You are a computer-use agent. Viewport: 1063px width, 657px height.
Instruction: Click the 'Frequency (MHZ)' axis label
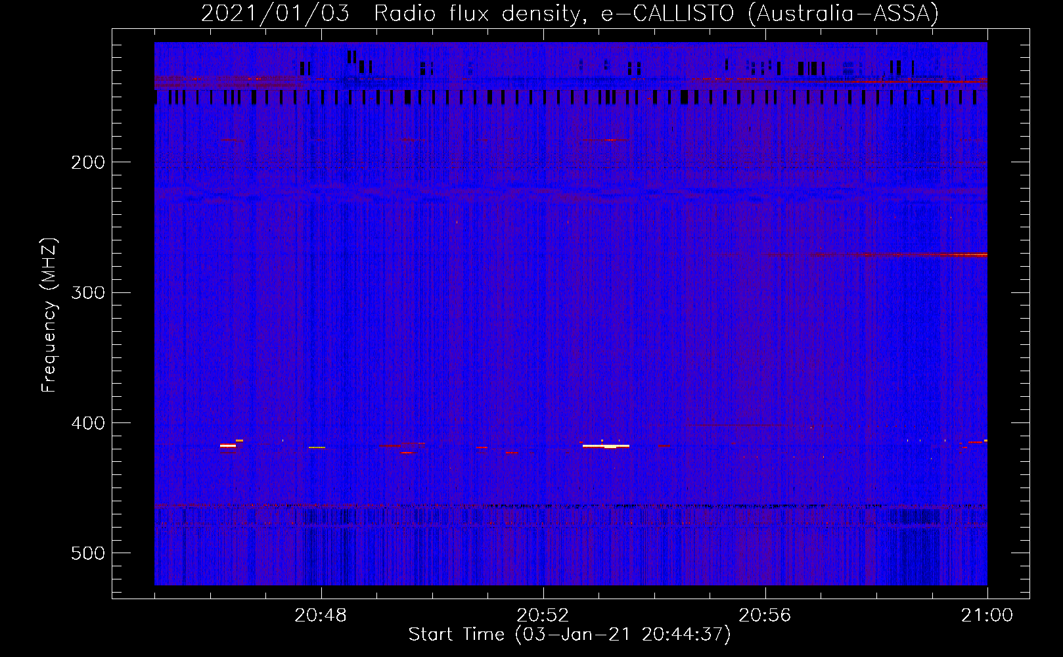[x=50, y=315]
